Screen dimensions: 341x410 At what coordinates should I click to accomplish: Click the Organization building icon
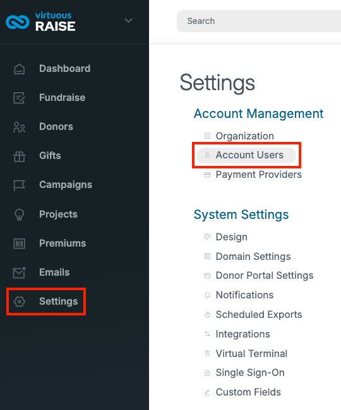(207, 136)
